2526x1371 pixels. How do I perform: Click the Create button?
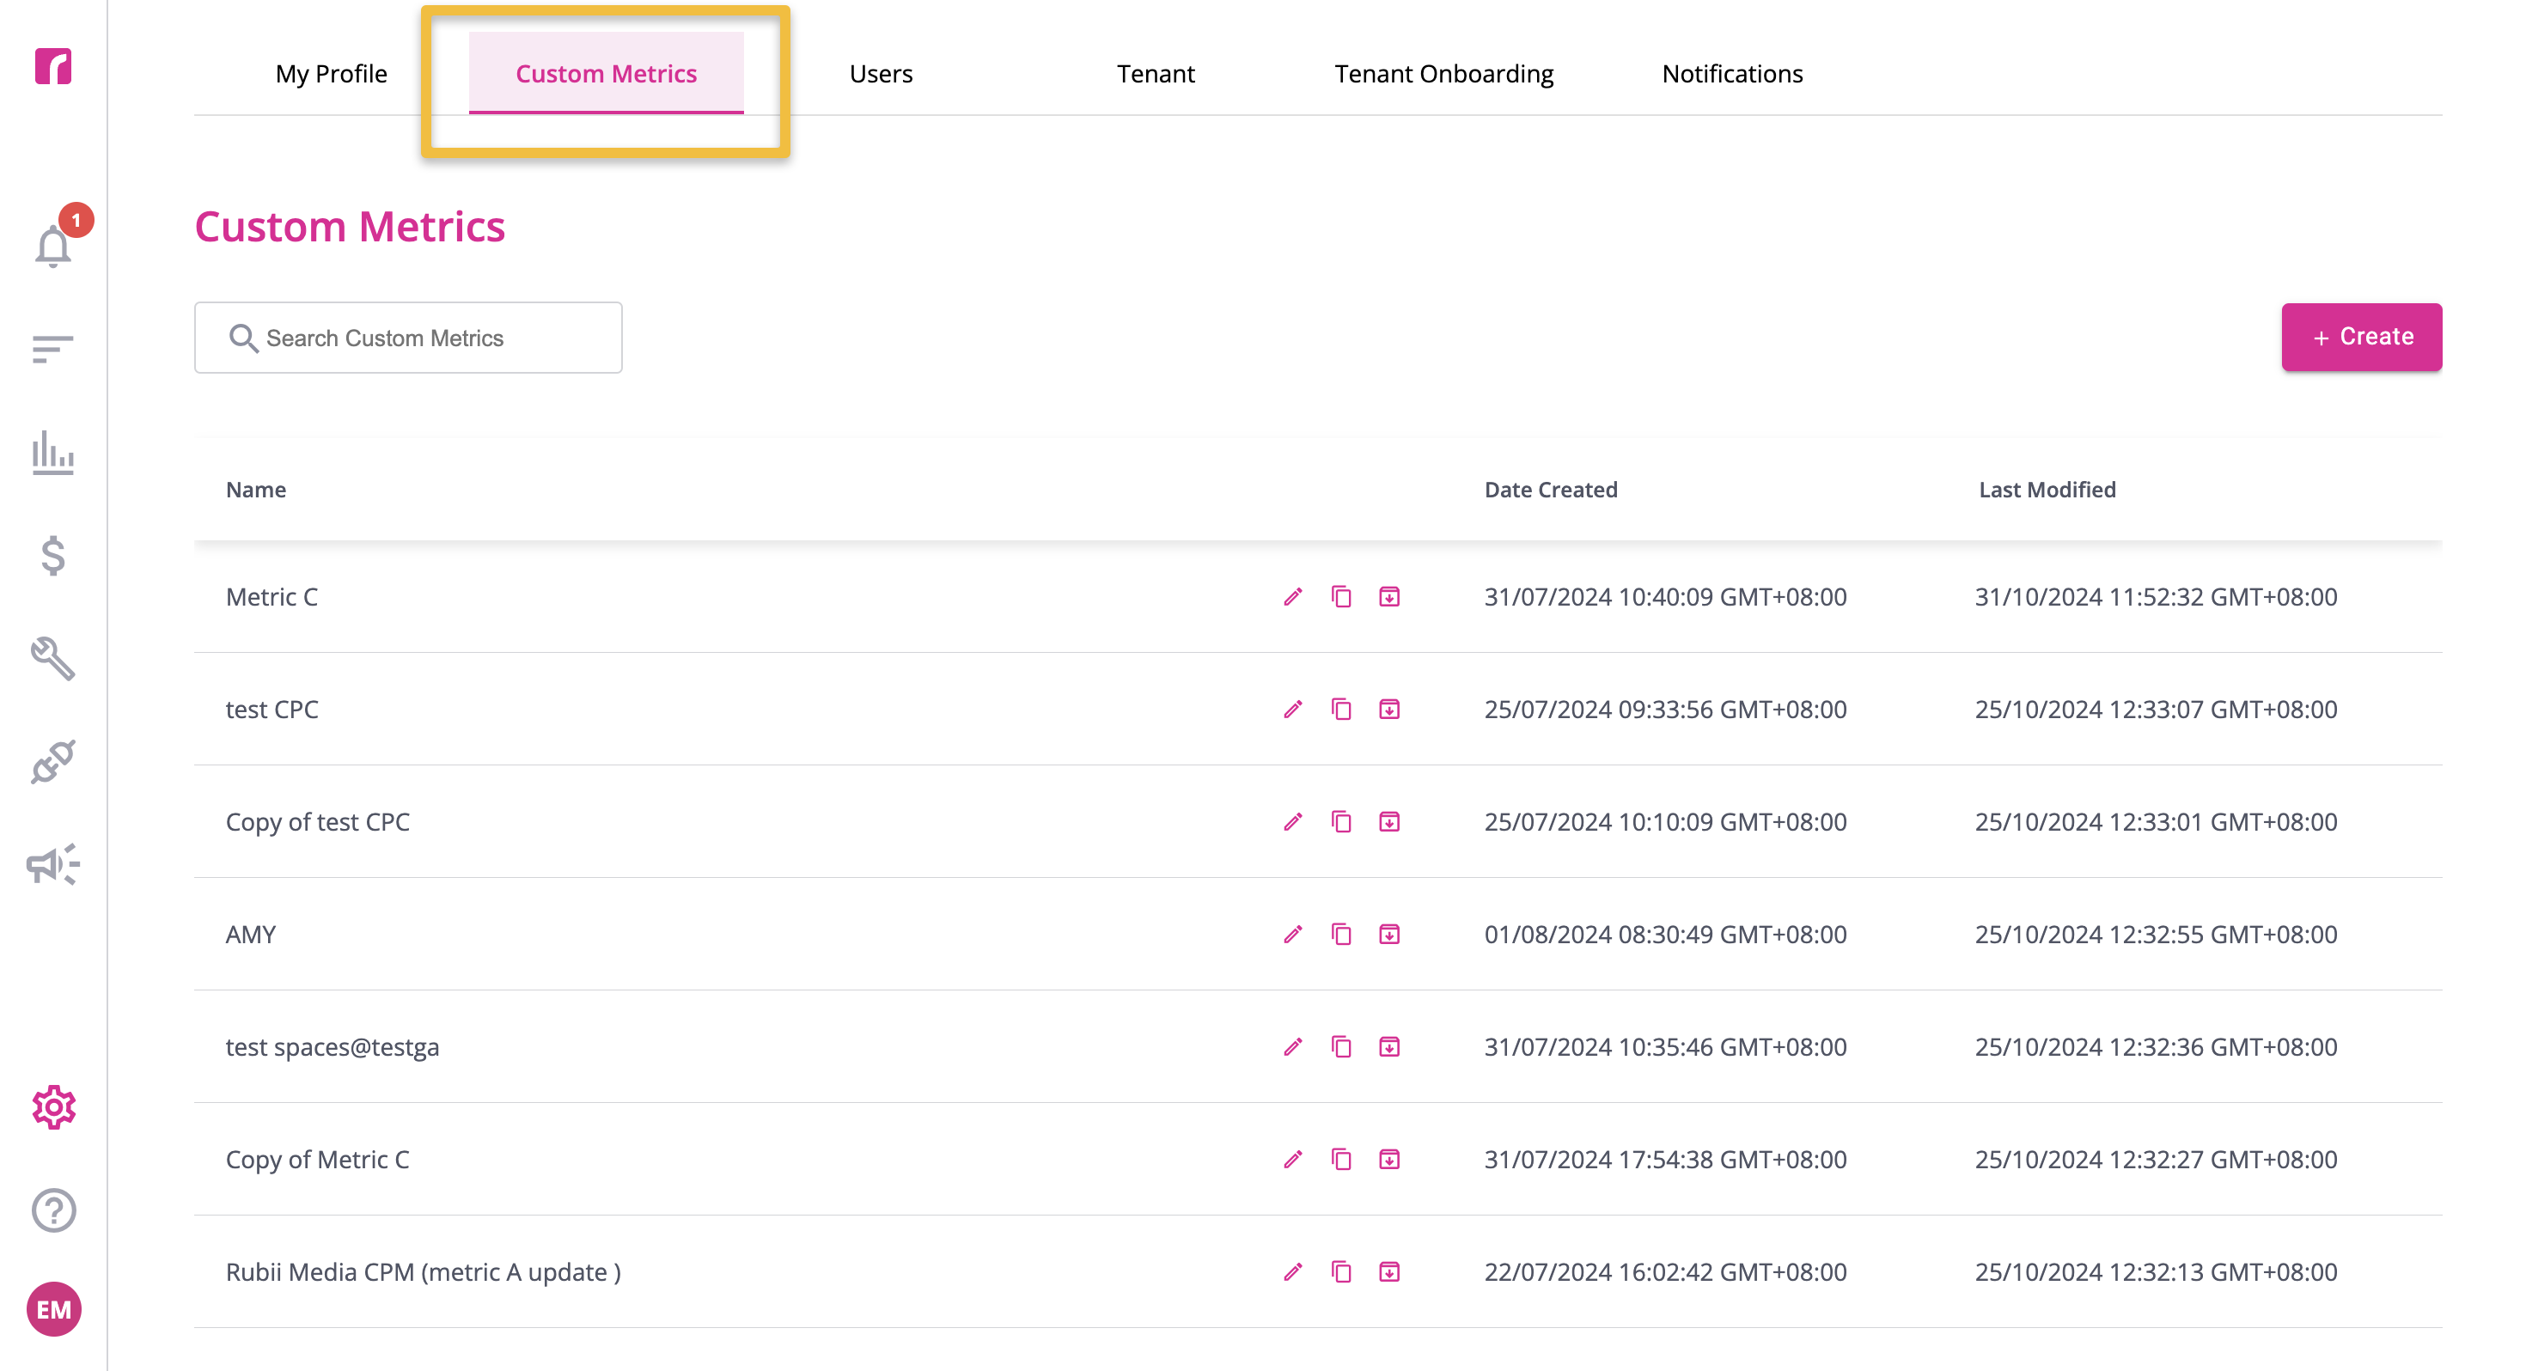[x=2361, y=338]
